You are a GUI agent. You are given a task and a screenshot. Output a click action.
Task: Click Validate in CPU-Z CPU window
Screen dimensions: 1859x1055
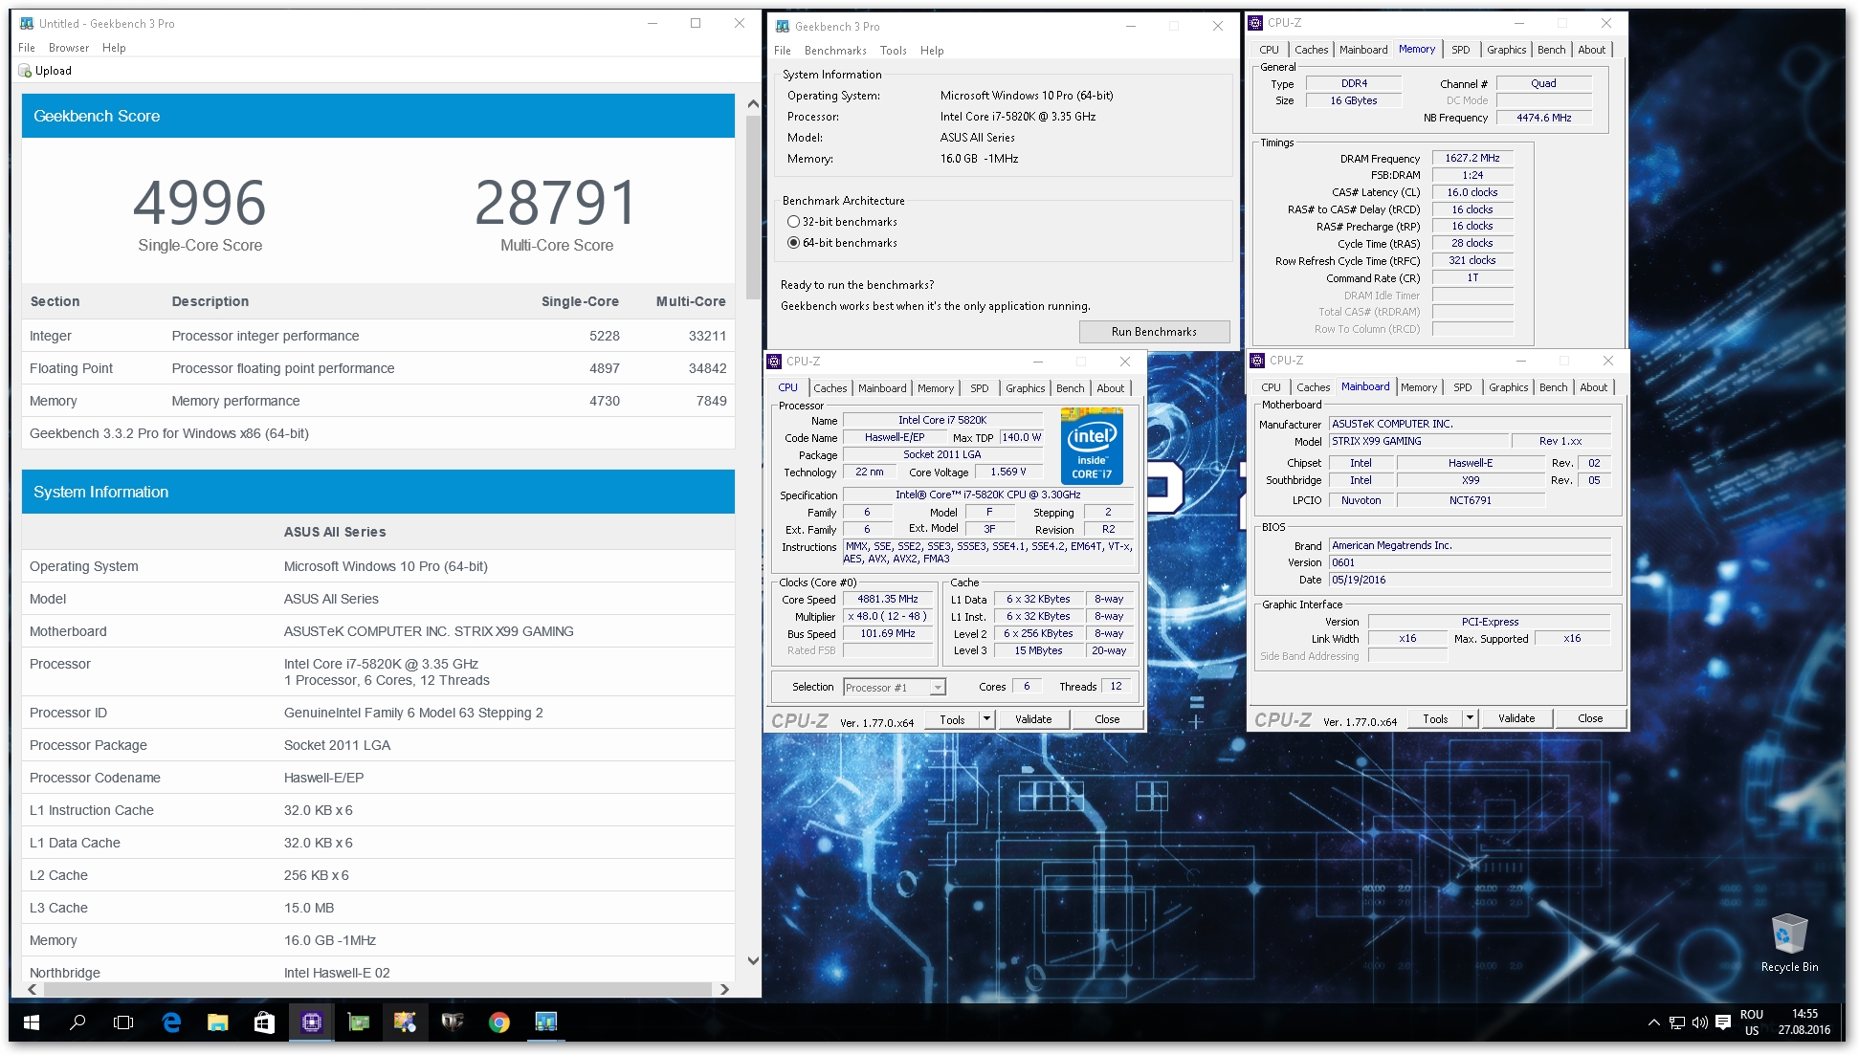[x=1033, y=719]
